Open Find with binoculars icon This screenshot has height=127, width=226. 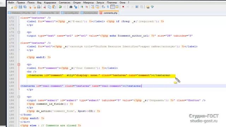pos(71,7)
